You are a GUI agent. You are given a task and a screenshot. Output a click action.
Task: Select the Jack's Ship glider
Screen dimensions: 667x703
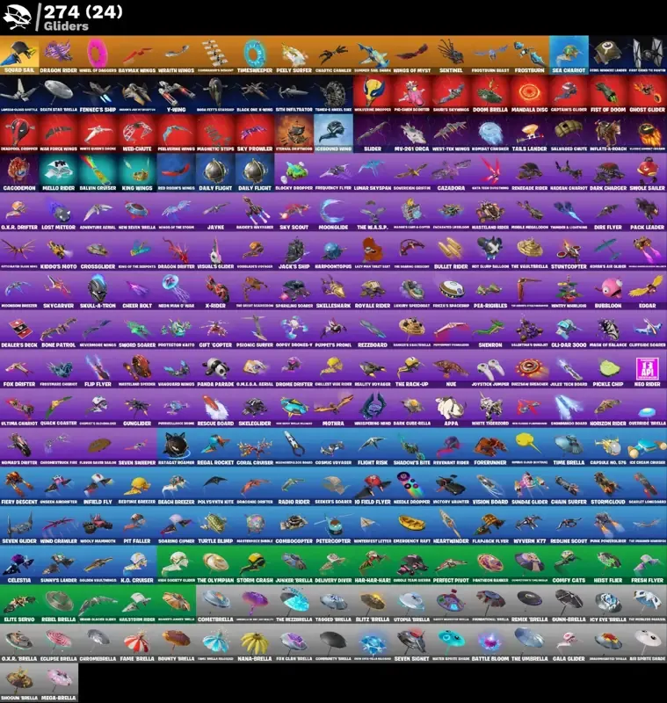(x=294, y=251)
